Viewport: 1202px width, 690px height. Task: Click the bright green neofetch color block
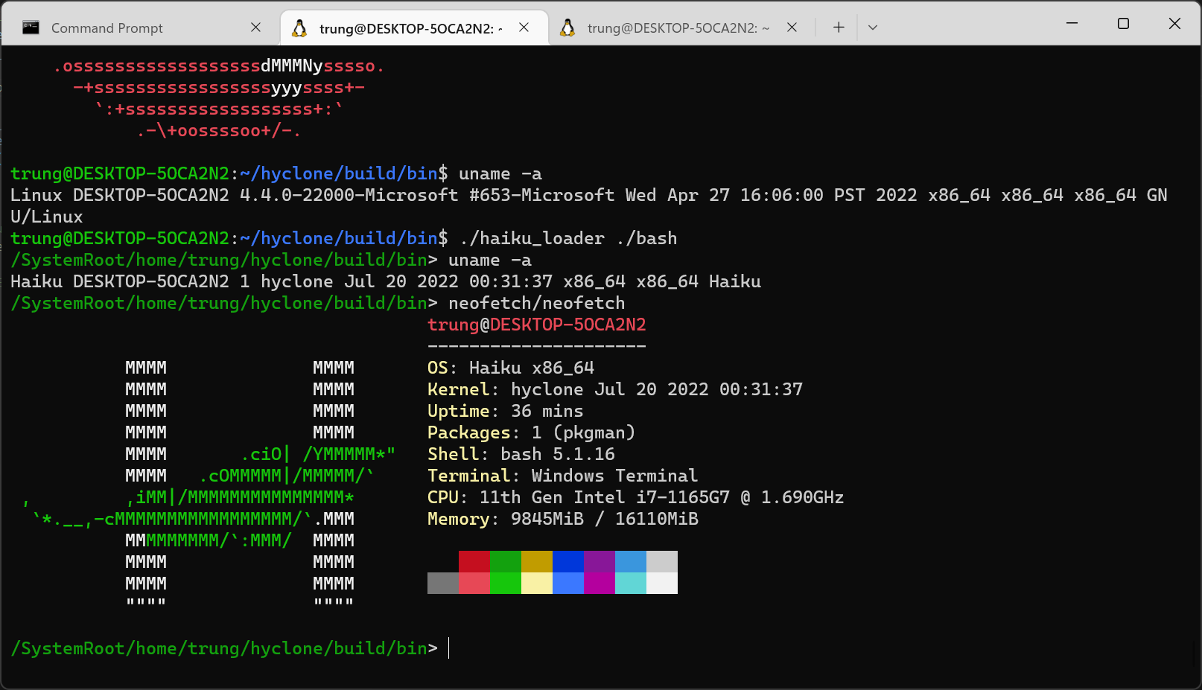(506, 583)
